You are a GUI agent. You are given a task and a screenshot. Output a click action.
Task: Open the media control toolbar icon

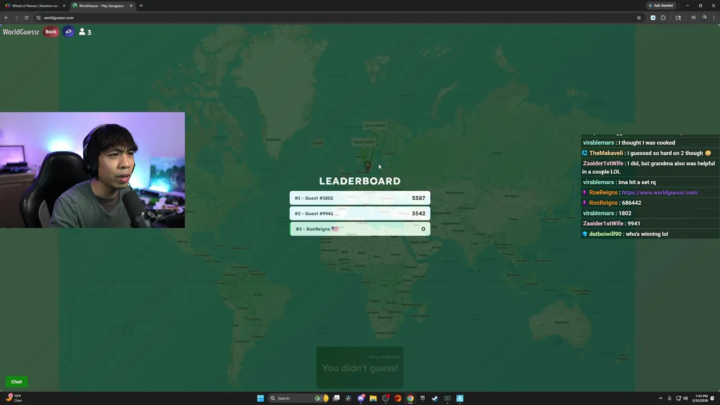coord(693,17)
